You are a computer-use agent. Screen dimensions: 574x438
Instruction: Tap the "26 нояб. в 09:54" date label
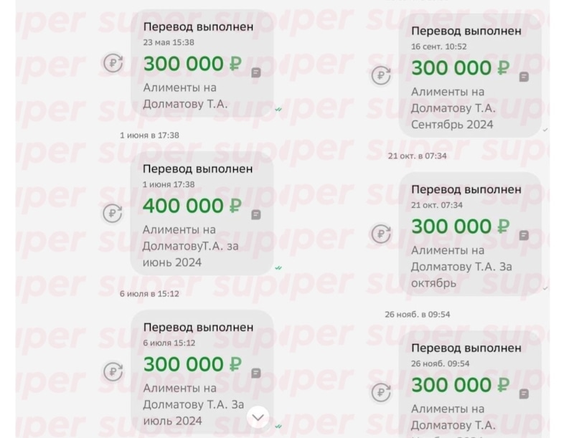pyautogui.click(x=418, y=314)
